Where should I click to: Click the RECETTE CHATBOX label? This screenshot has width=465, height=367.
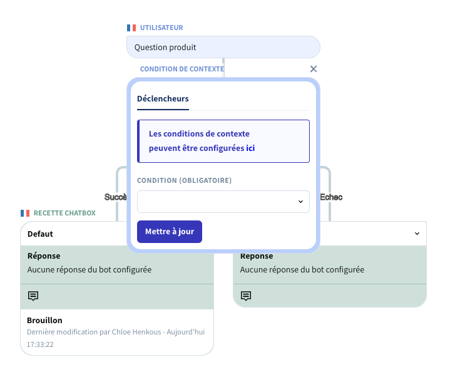click(x=64, y=214)
